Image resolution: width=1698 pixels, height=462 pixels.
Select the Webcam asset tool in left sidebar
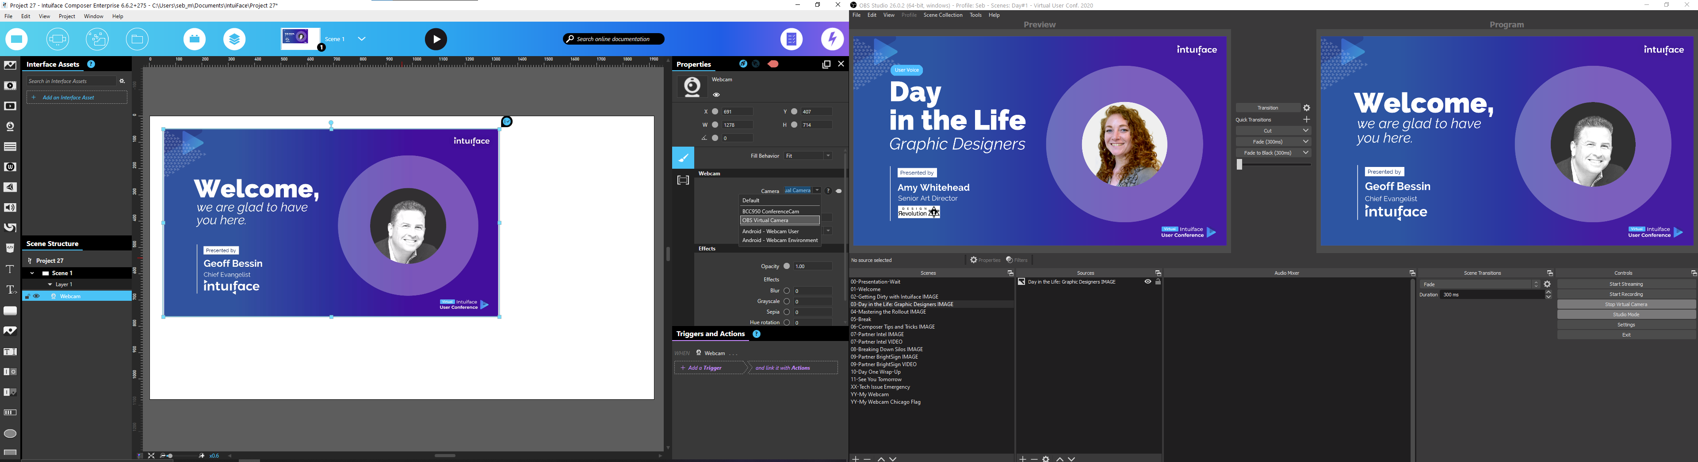(10, 126)
